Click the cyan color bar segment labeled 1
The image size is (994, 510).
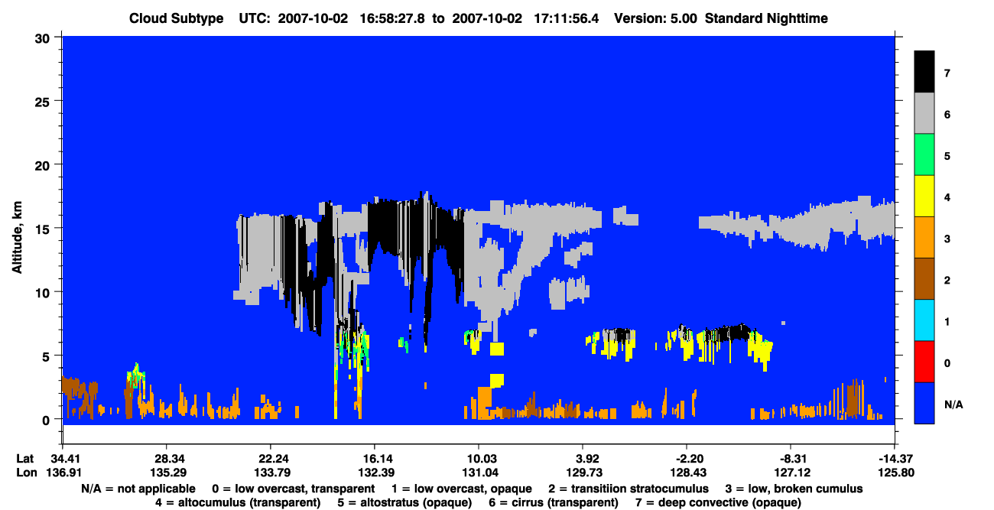pos(924,320)
